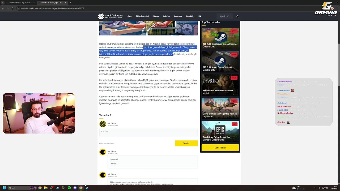Click the Windows taskbar search box
Screen dimensions: 340x191
coord(22,188)
